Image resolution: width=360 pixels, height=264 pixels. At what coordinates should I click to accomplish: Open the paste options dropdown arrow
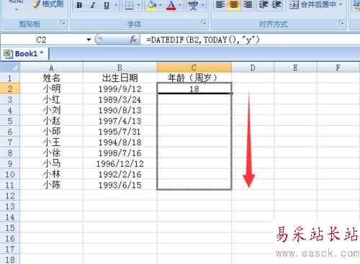pos(16,10)
